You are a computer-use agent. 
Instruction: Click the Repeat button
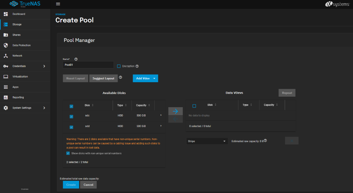click(287, 93)
